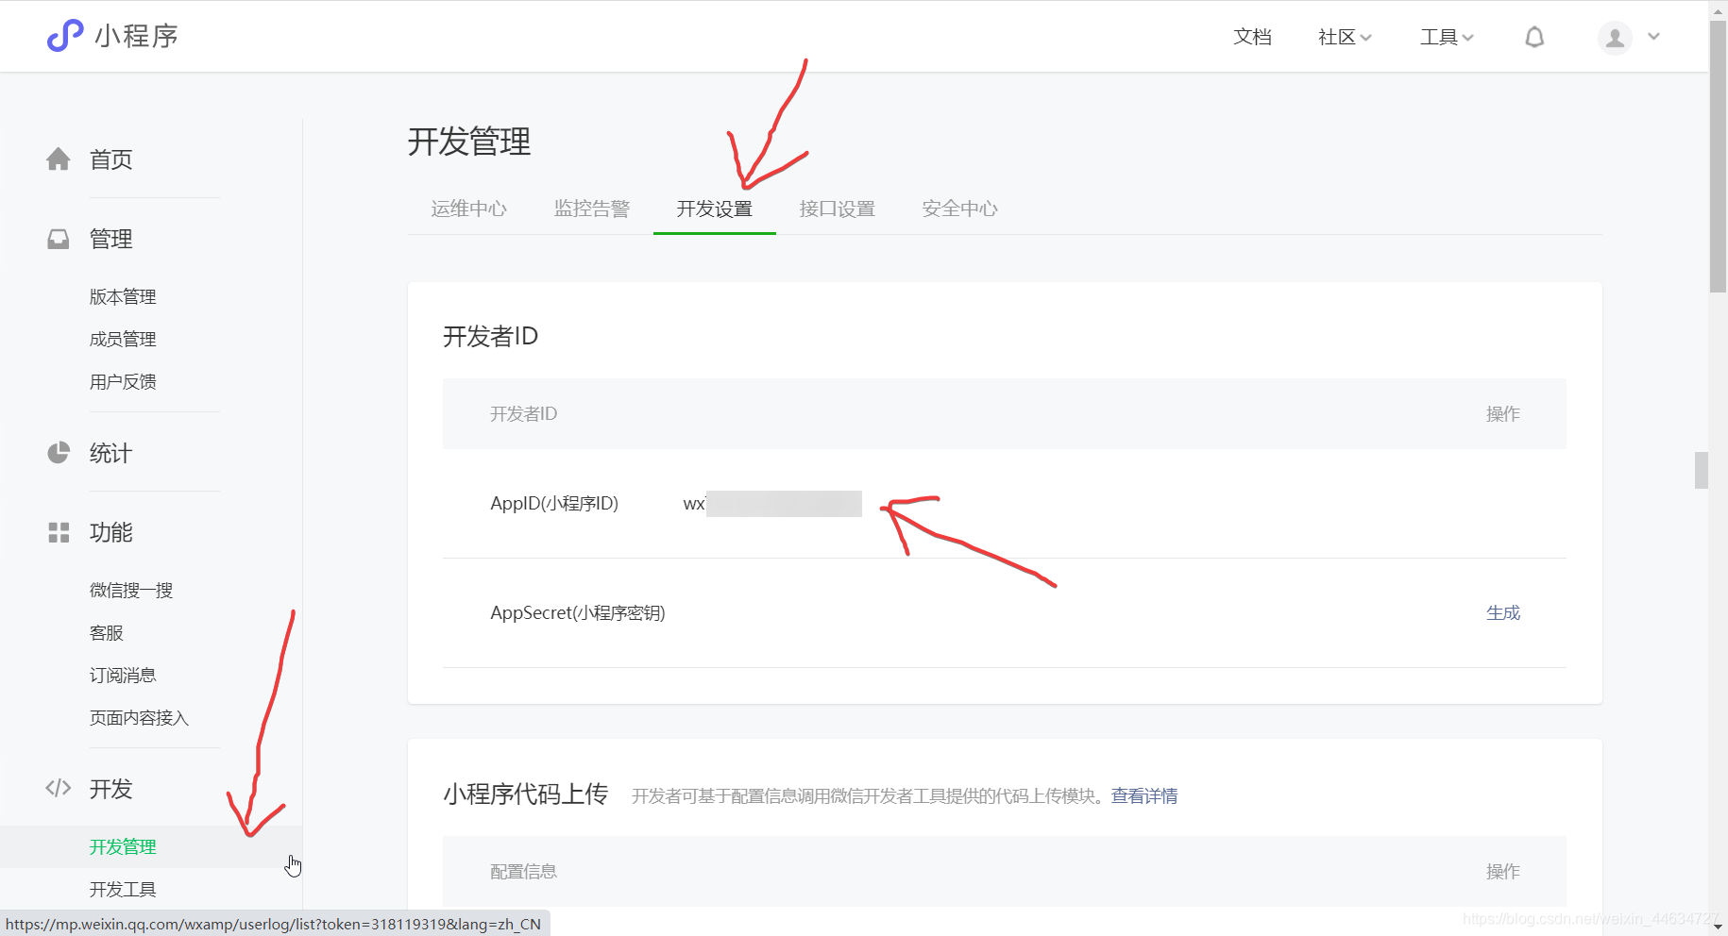Open 订阅消息 in the sidebar

(x=123, y=675)
